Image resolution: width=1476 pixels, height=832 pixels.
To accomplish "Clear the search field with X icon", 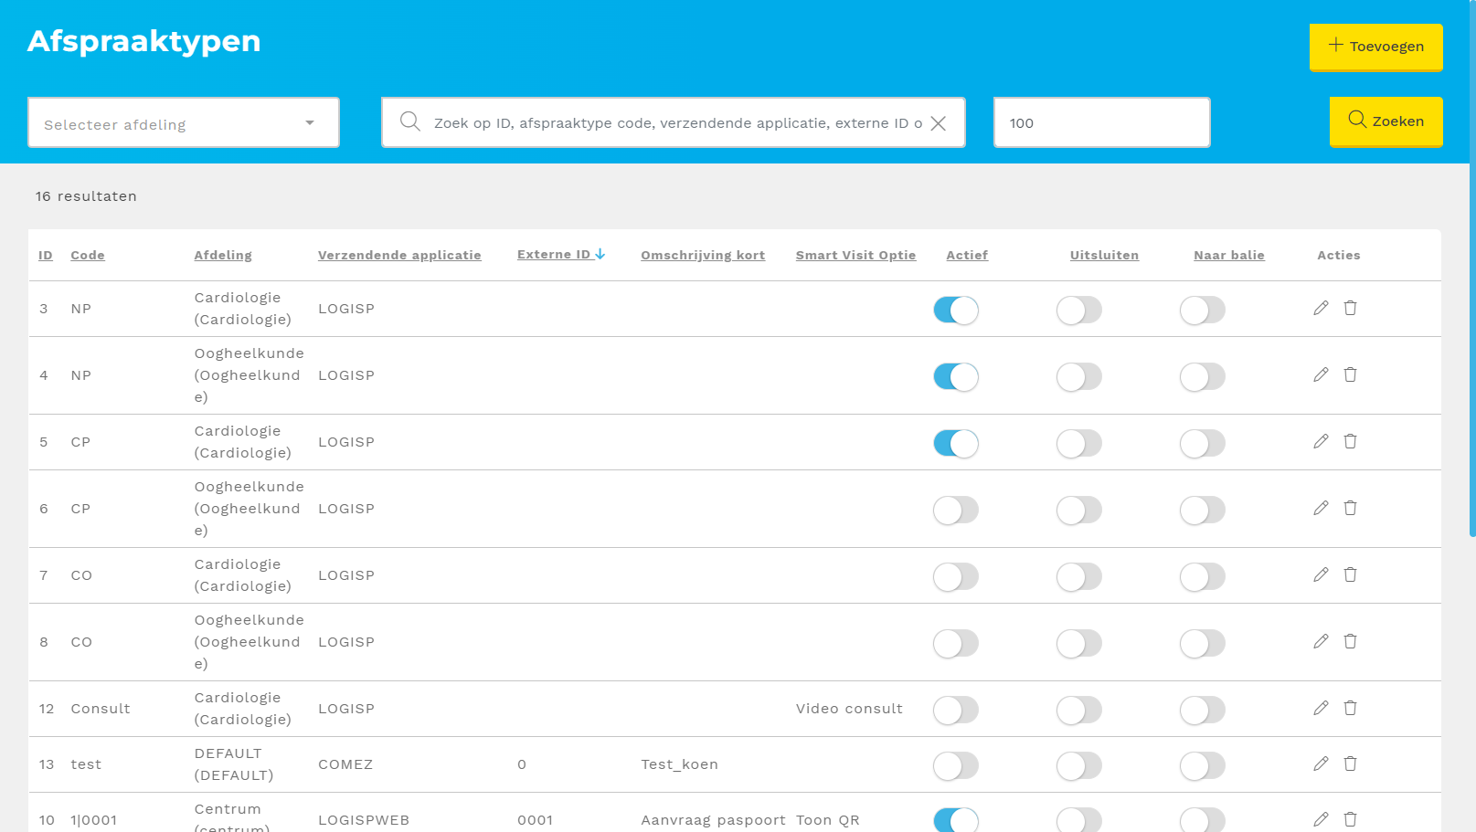I will [x=939, y=123].
